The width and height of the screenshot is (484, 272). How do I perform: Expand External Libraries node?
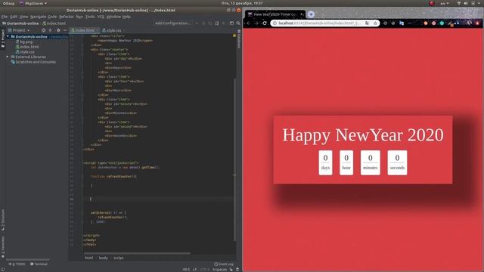click(x=8, y=57)
